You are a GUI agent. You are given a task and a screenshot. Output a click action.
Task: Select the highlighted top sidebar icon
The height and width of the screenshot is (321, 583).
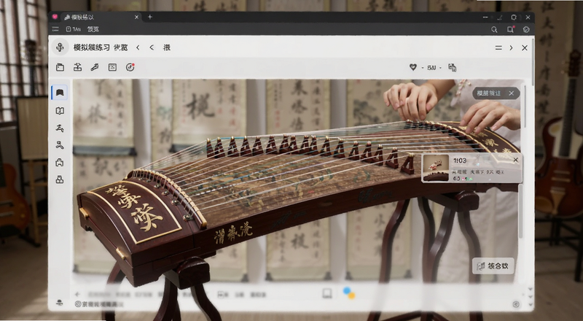pos(60,93)
